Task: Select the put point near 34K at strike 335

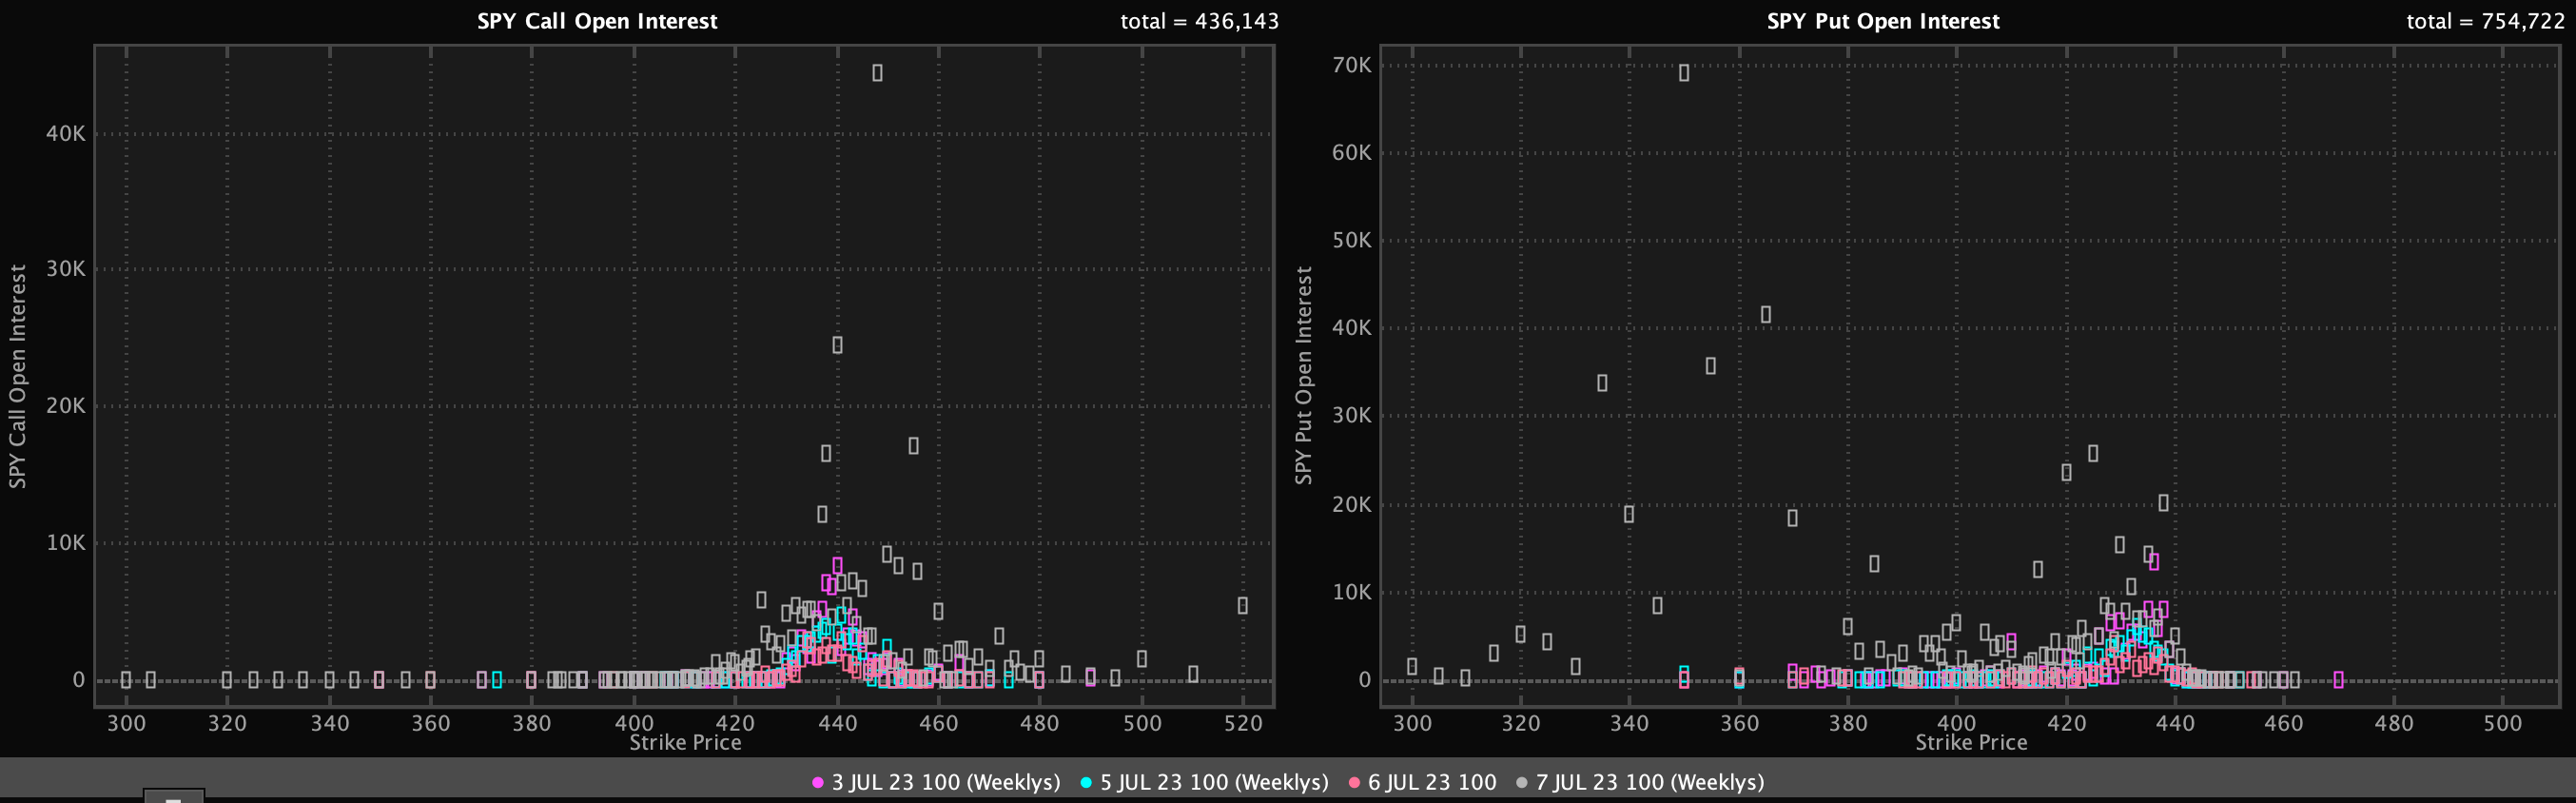Action: tap(1602, 383)
